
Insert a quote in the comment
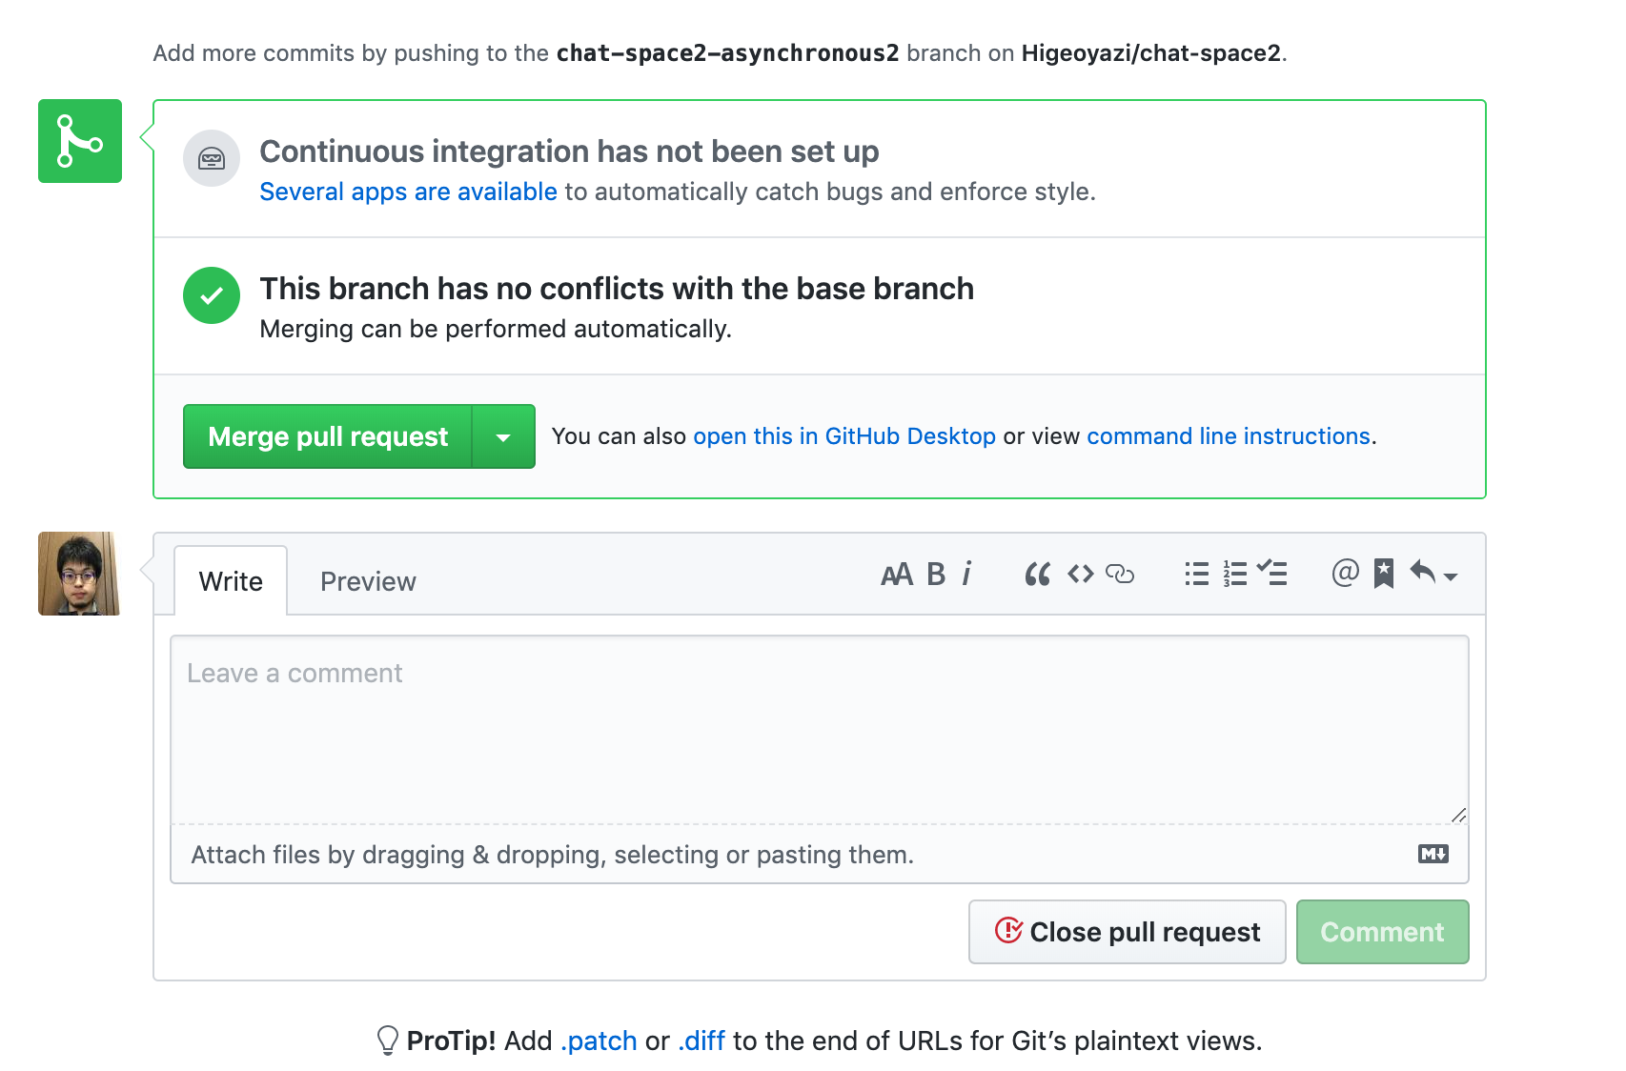tap(1037, 575)
